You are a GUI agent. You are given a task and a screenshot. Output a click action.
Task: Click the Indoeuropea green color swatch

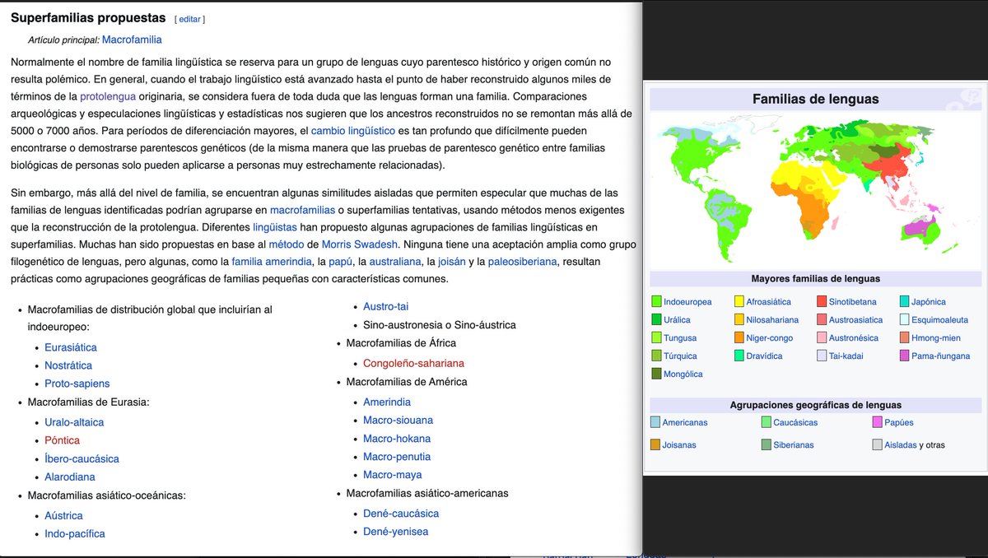pyautogui.click(x=656, y=302)
